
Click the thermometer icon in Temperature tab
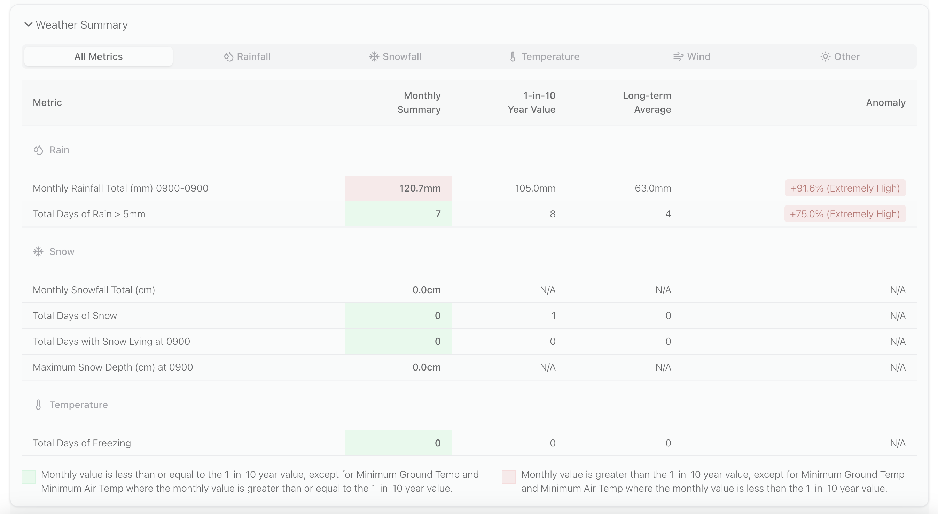513,56
